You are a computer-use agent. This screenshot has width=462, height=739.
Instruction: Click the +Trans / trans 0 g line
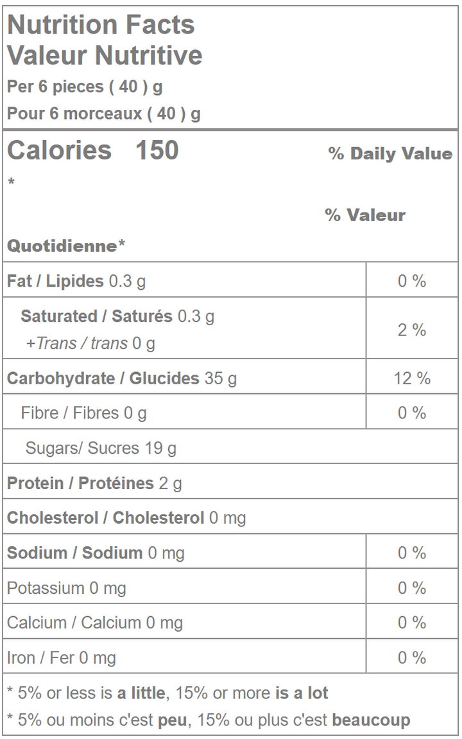(x=90, y=344)
